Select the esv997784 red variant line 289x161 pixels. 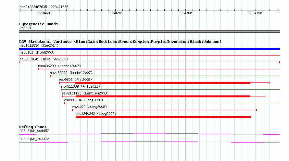[172, 103]
